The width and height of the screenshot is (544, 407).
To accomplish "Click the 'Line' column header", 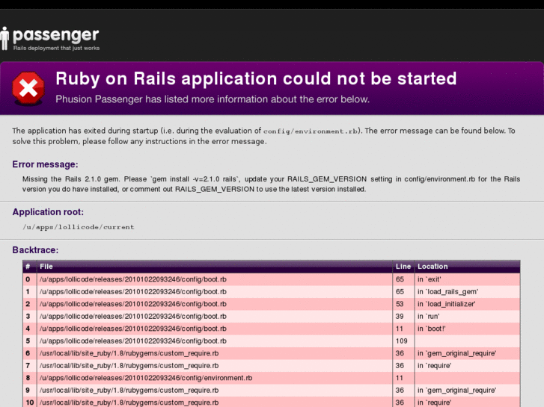I will 403,267.
